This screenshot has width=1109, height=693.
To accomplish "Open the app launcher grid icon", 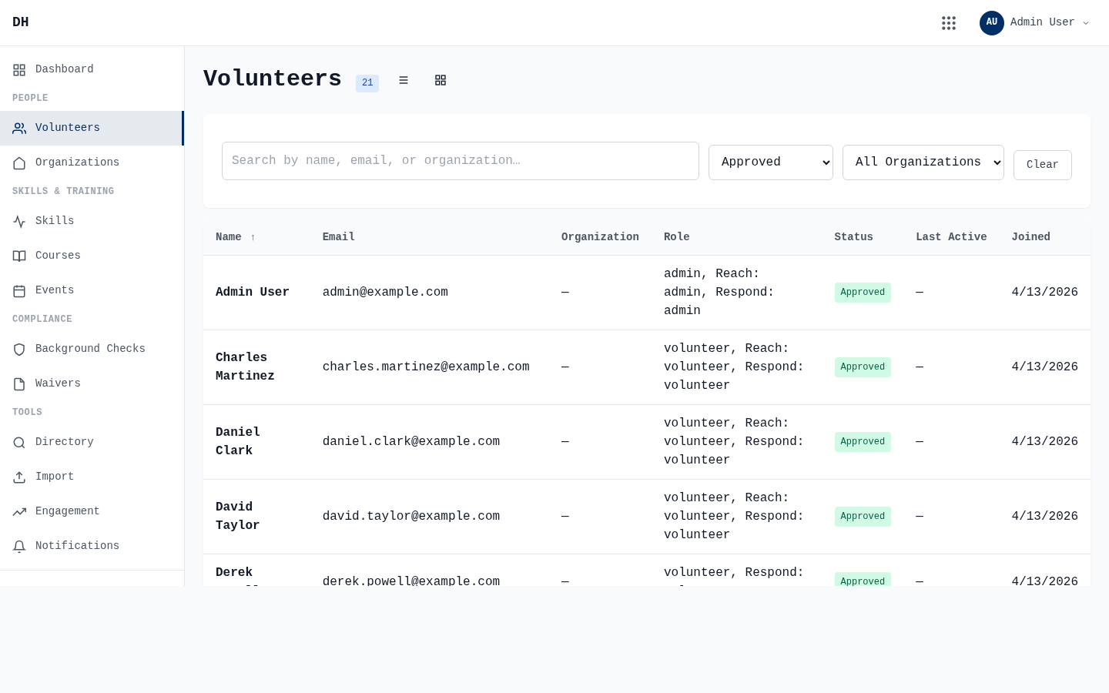I will pyautogui.click(x=949, y=22).
